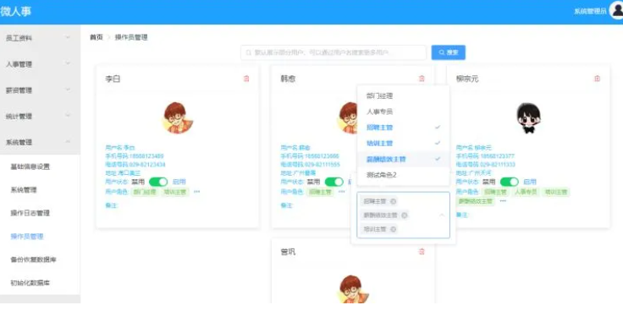Select 人事专员 role option
Viewport: 623px width, 316px height.
coord(404,112)
